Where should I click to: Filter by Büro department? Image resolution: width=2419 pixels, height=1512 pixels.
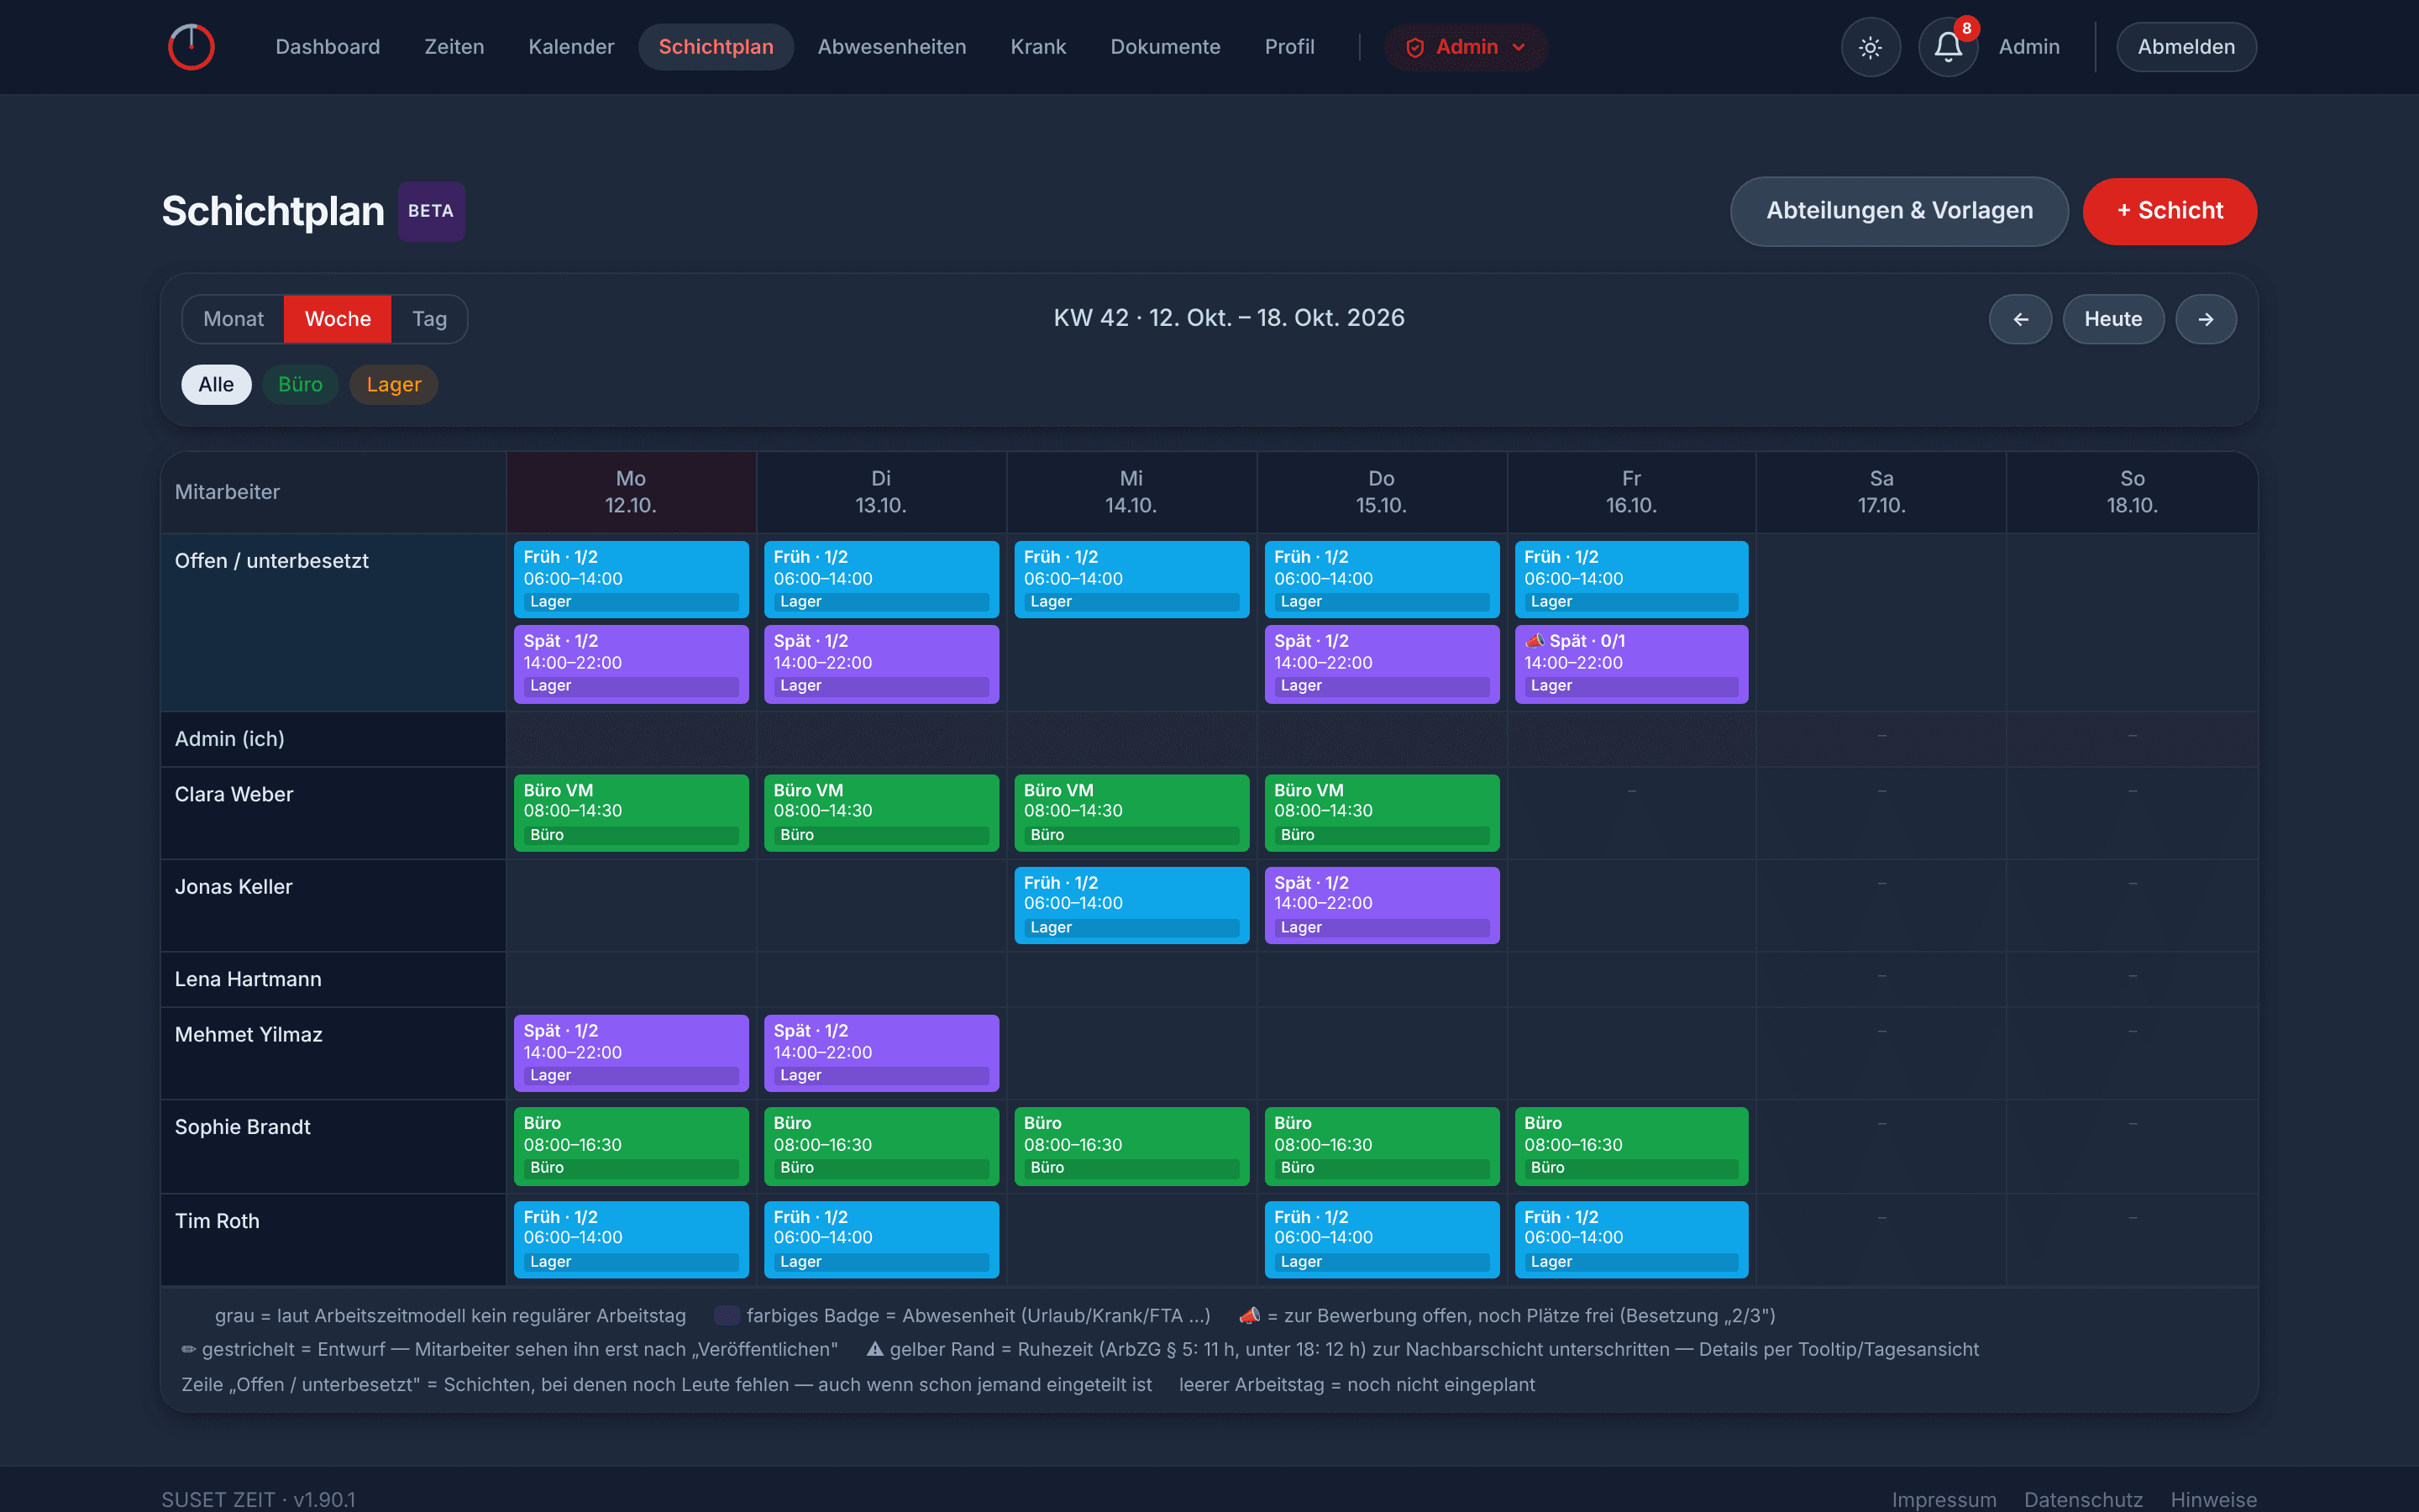300,385
